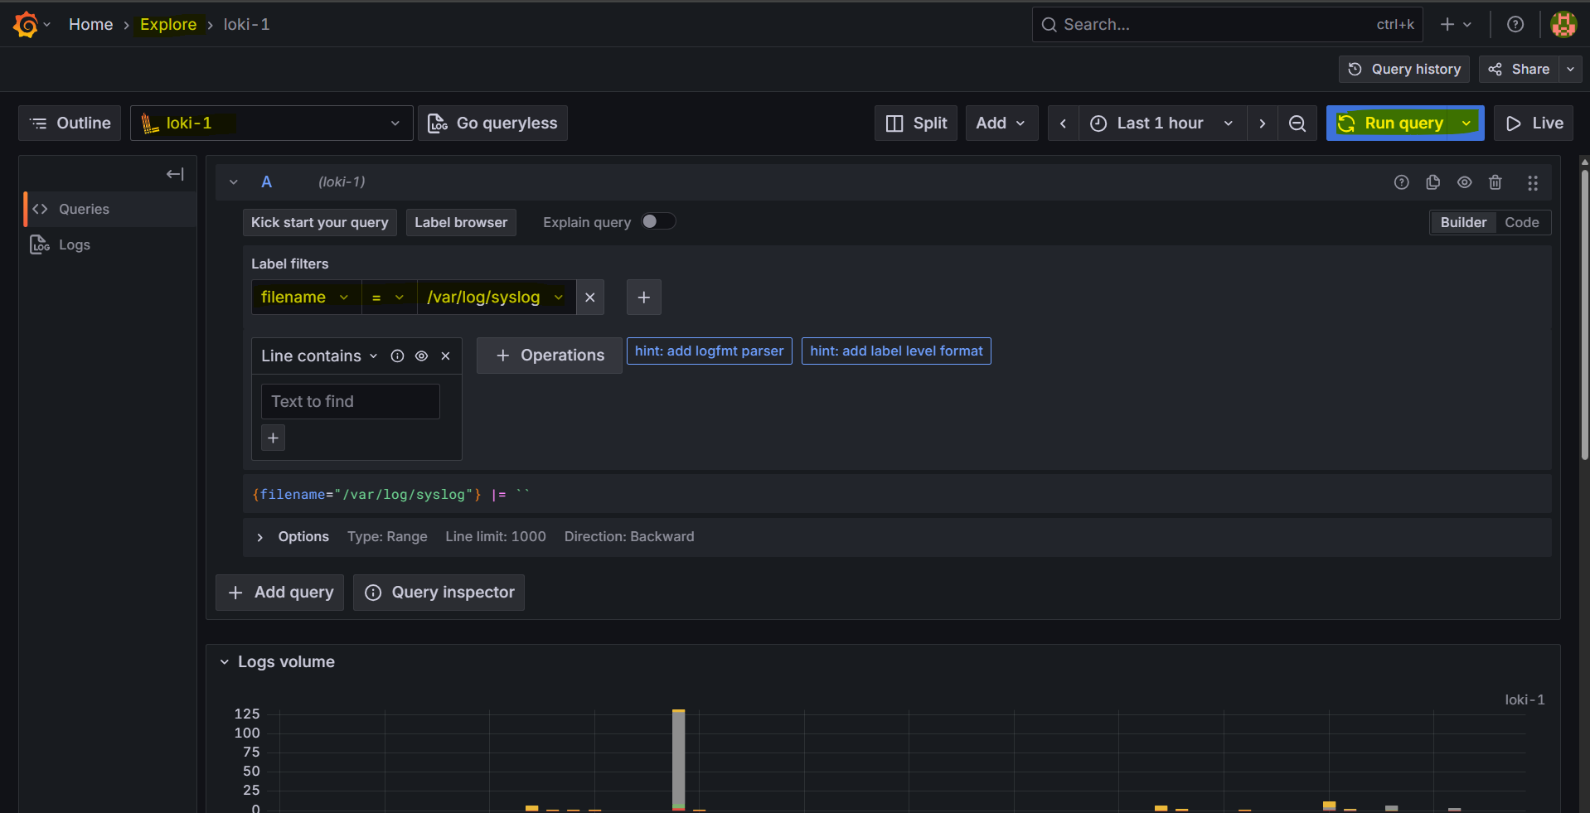
Task: Open the equals operator dropdown
Action: point(389,298)
